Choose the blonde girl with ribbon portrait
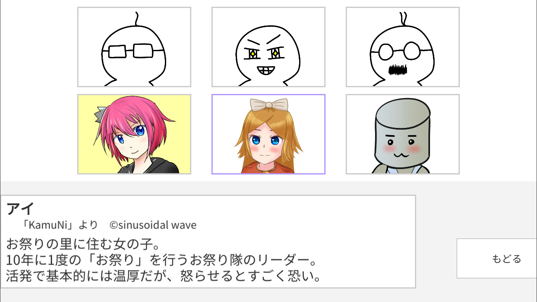The image size is (537, 302). (x=268, y=134)
